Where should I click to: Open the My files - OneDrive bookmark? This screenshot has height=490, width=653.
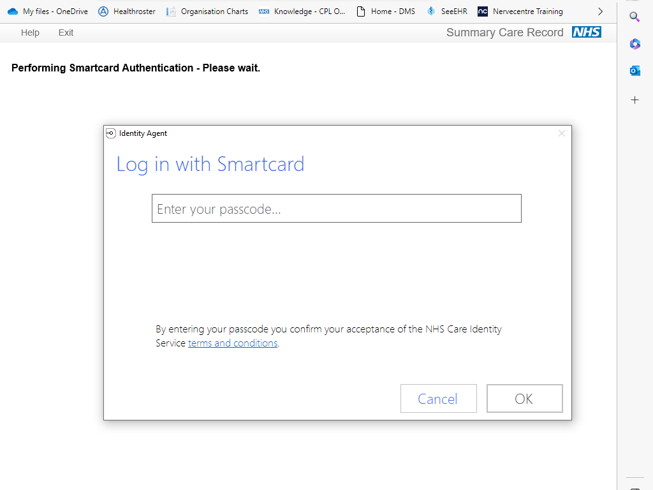(x=48, y=11)
